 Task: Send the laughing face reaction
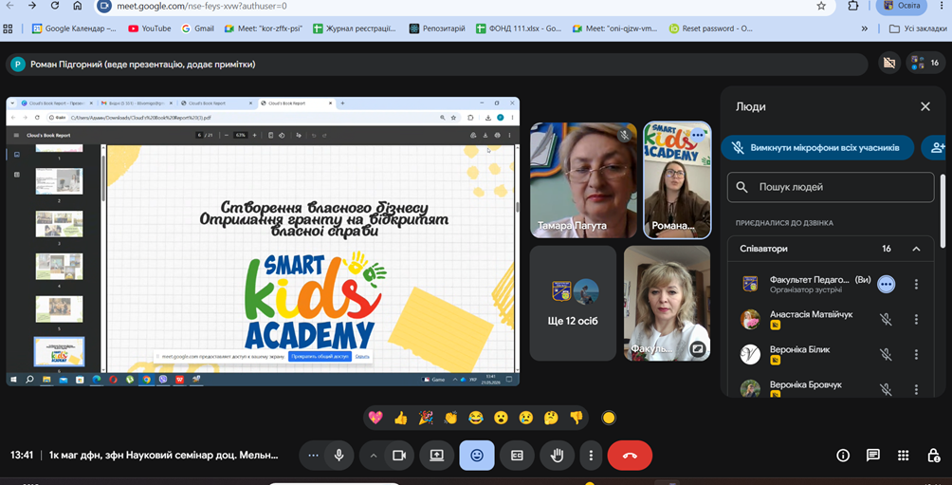[x=476, y=418]
